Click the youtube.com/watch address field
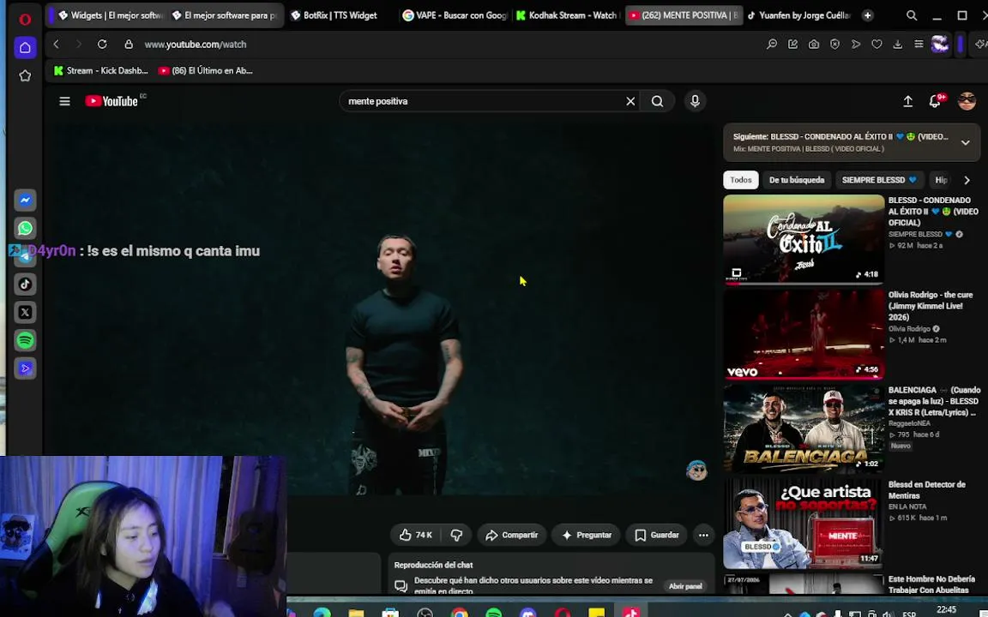 click(196, 44)
